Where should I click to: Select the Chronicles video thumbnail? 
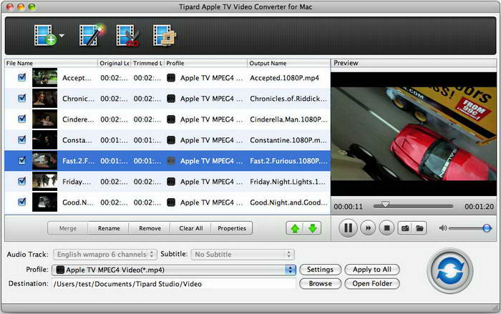(x=44, y=99)
